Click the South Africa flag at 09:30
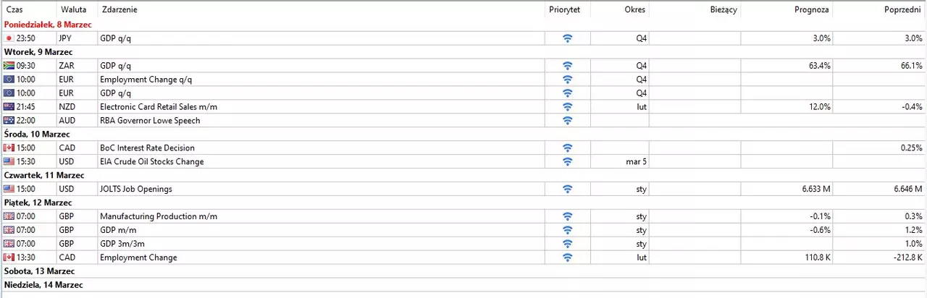 (x=9, y=66)
